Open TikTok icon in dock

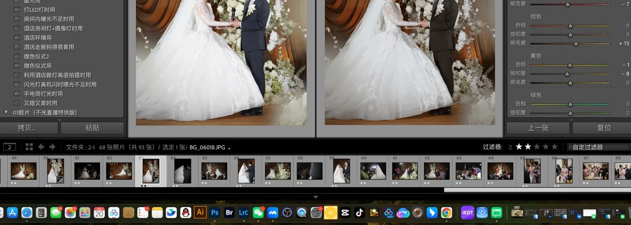359,212
